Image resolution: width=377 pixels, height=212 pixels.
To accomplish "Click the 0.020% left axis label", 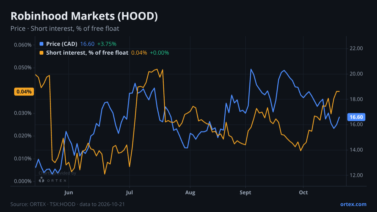I will click(23, 136).
